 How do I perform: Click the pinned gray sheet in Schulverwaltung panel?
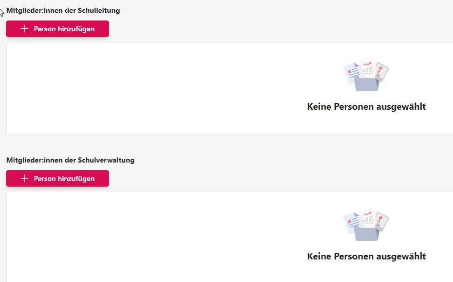tap(382, 221)
